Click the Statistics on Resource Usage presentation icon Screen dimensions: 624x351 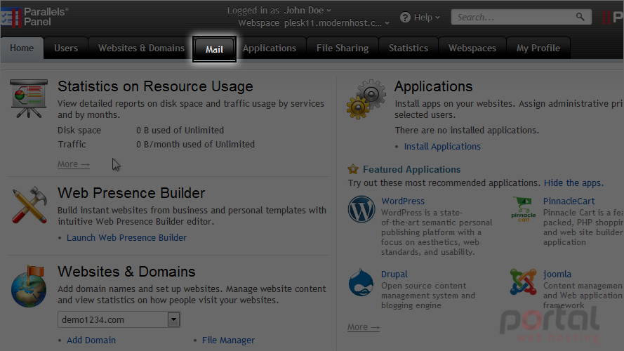[29, 98]
